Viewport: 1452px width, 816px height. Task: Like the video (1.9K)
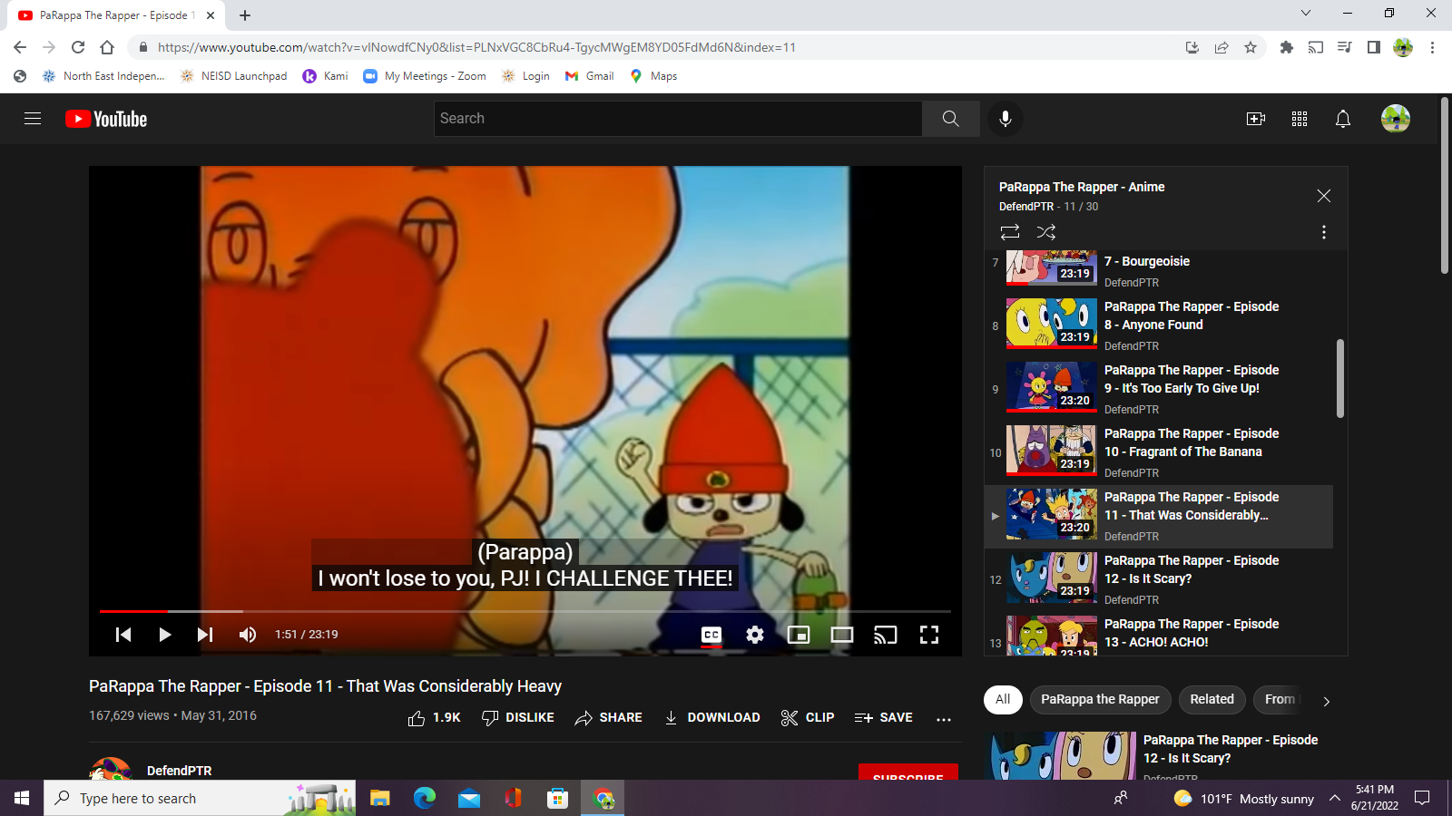(x=435, y=718)
